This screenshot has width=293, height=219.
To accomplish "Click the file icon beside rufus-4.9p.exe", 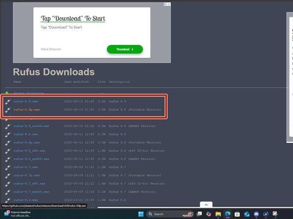I will tap(7, 110).
